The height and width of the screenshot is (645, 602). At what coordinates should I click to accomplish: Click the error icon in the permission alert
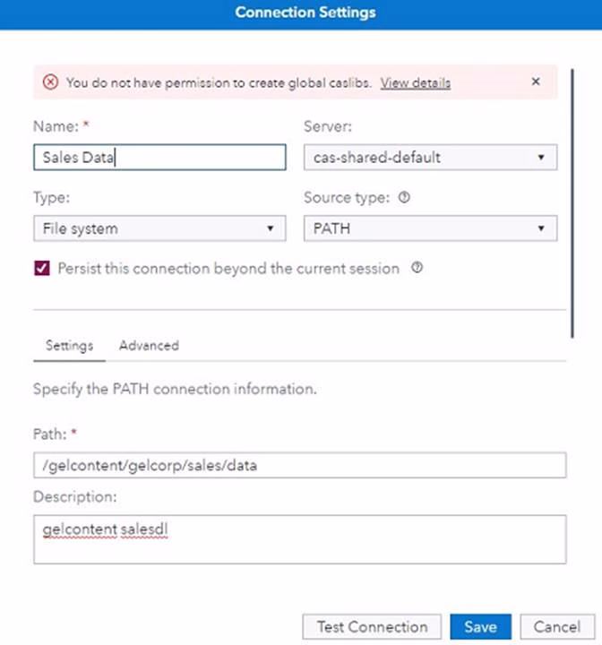point(50,82)
